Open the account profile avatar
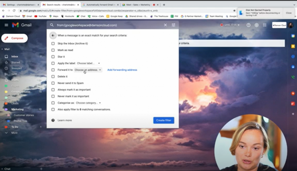Image resolution: width=297 pixels, height=171 pixels. tap(291, 25)
